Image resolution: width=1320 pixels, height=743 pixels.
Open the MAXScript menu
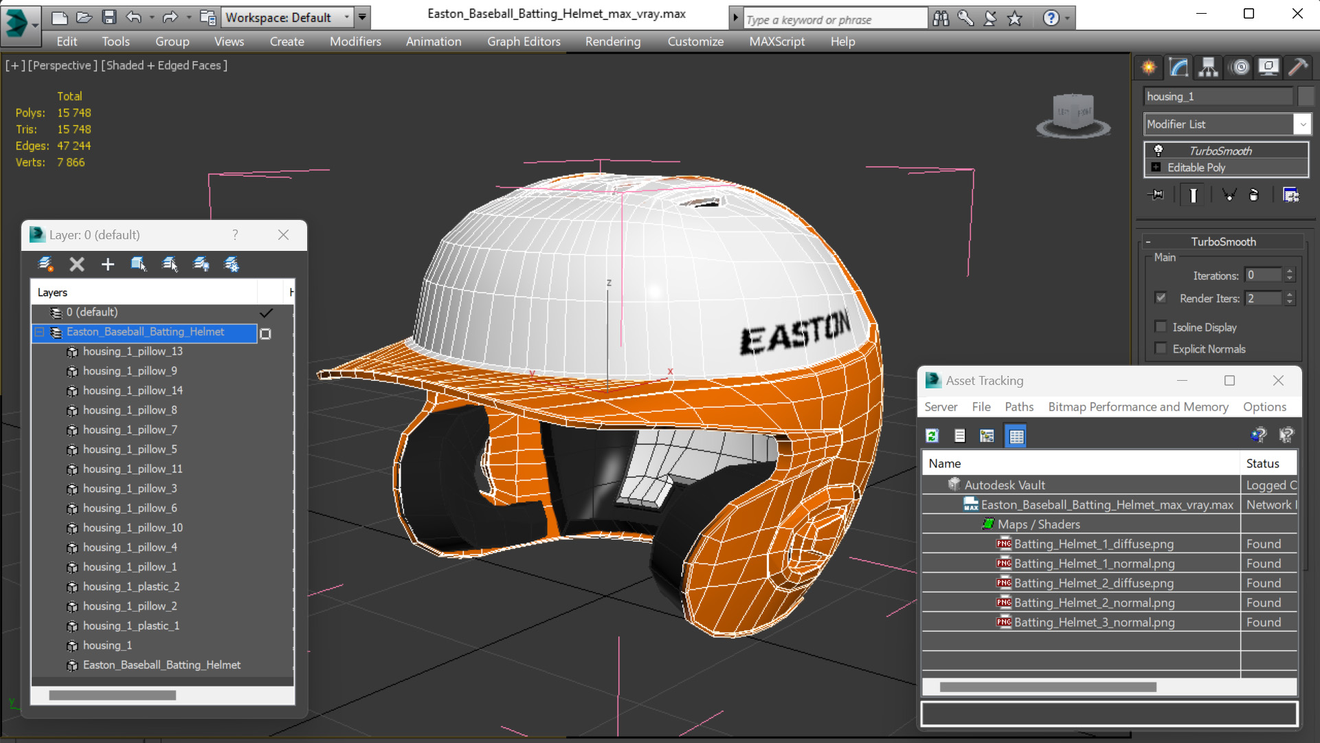coord(776,41)
